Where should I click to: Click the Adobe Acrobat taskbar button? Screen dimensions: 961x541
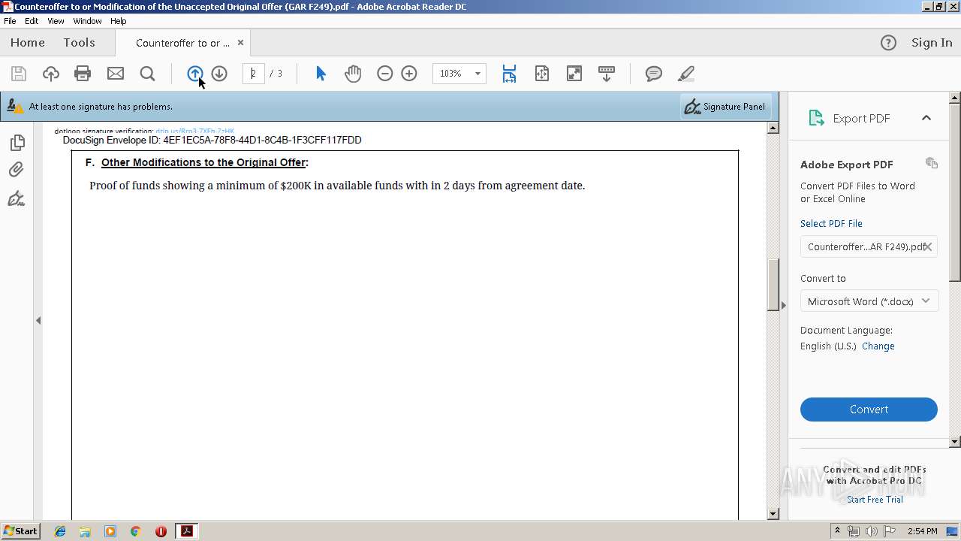(x=186, y=531)
